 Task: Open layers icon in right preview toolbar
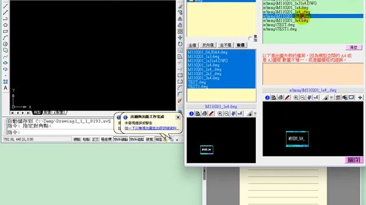pyautogui.click(x=338, y=97)
